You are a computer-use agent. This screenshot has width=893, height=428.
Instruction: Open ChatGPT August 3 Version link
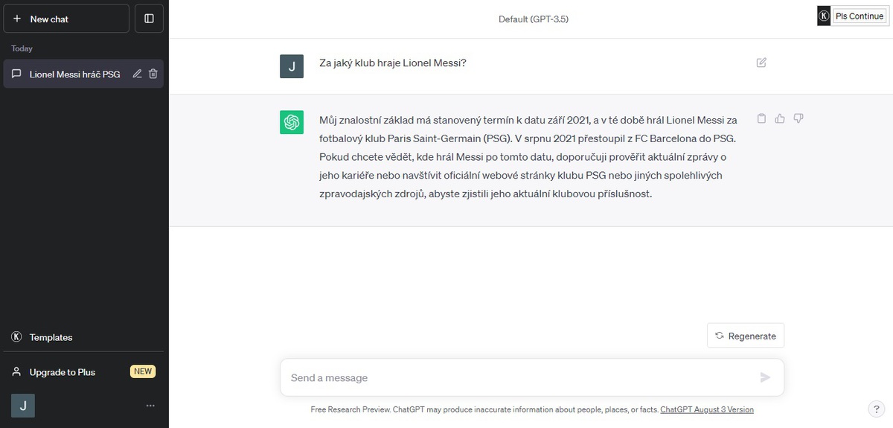[707, 409]
